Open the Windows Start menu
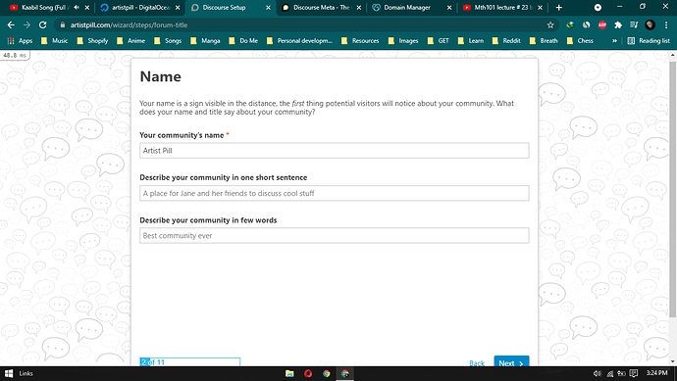 coord(9,374)
